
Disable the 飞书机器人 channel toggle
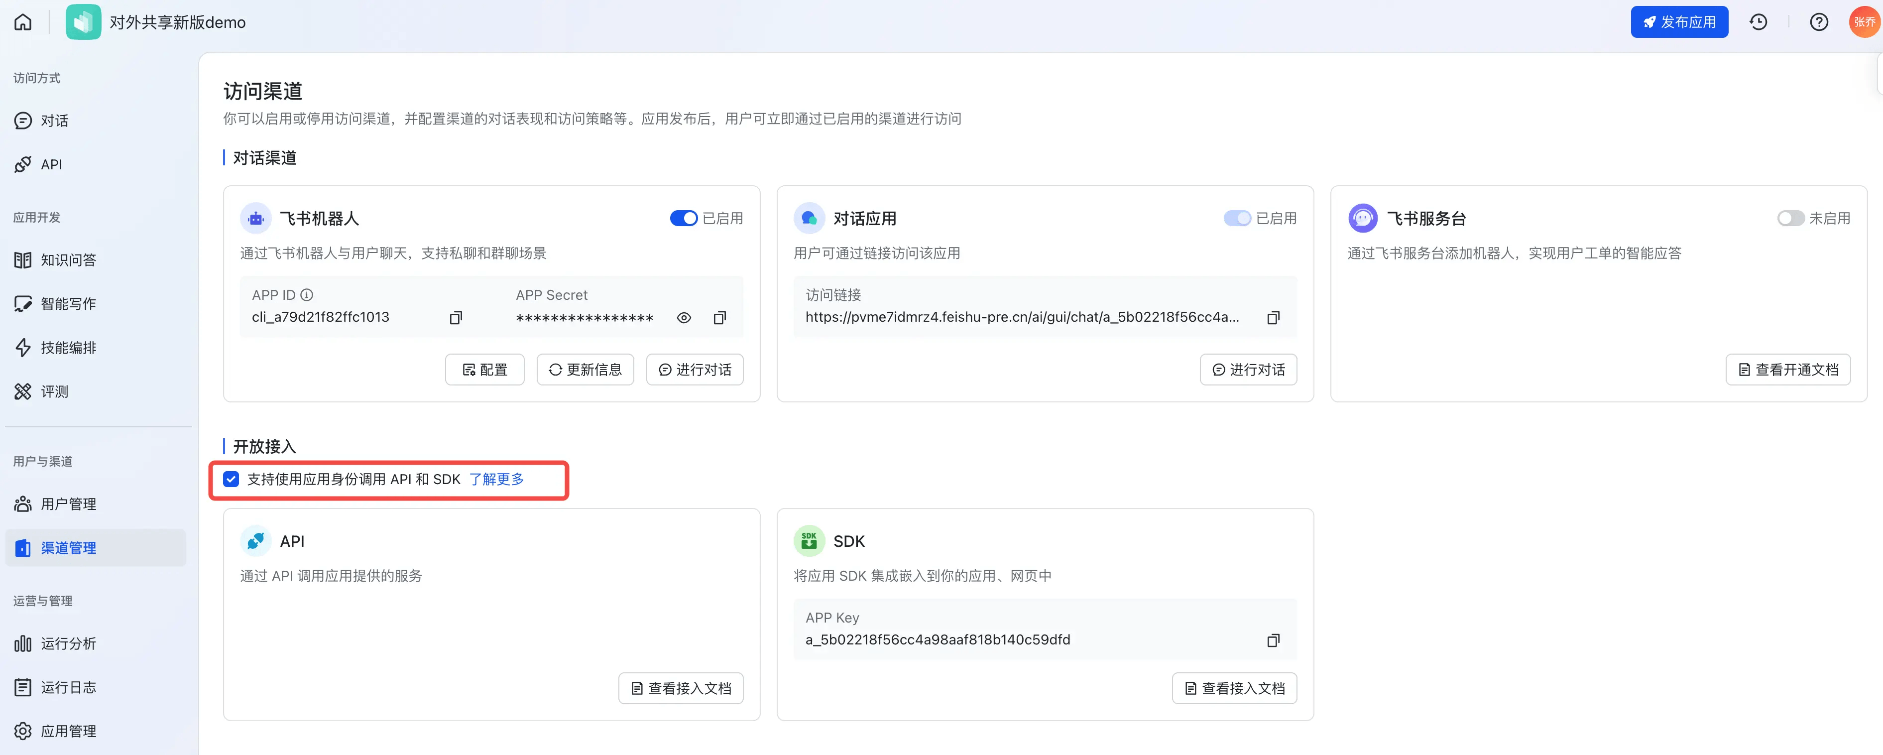pos(684,218)
